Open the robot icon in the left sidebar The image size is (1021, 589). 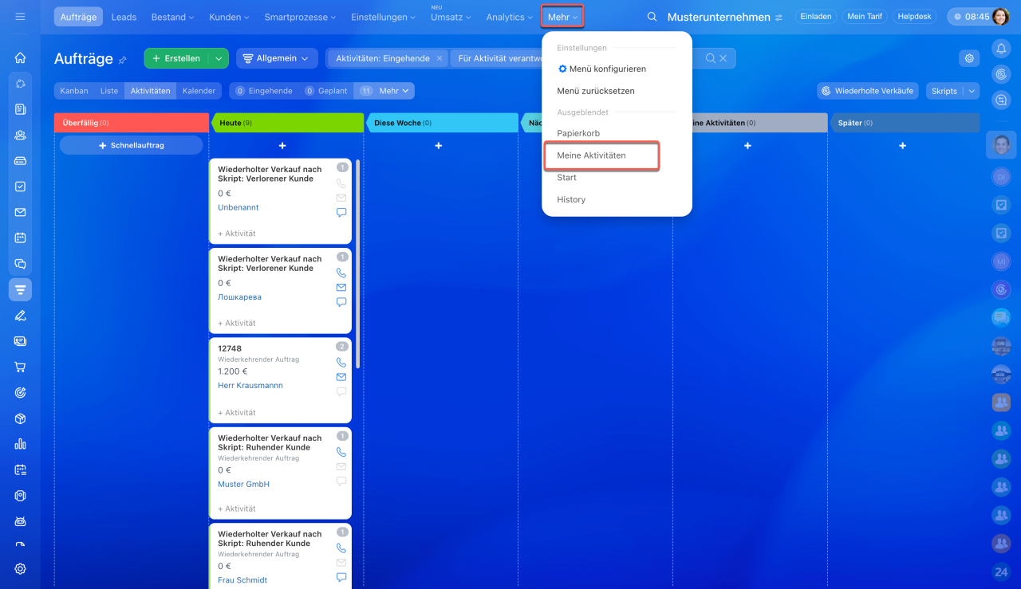(20, 521)
